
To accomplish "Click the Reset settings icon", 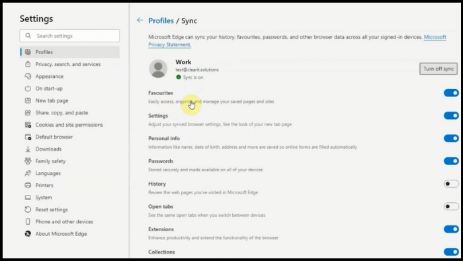I will pyautogui.click(x=28, y=209).
